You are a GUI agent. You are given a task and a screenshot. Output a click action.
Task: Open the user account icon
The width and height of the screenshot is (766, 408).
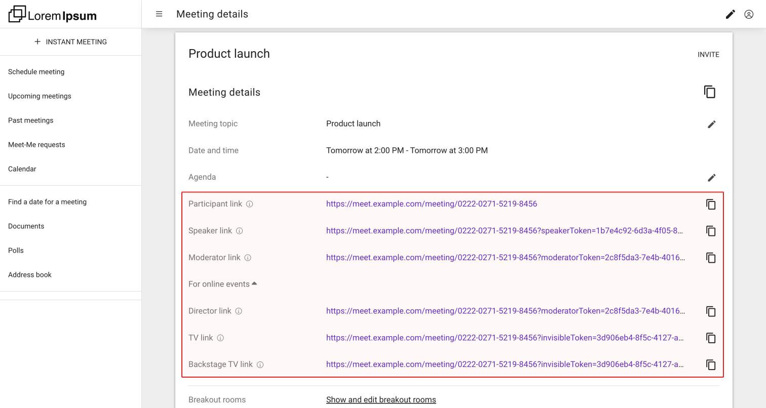749,14
